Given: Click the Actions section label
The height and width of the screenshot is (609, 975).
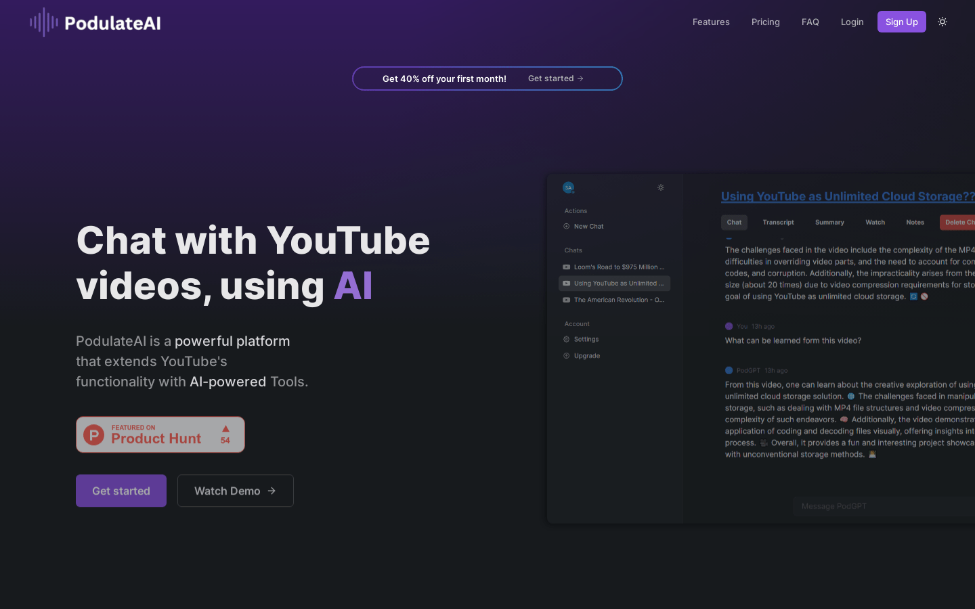Looking at the screenshot, I should [576, 211].
